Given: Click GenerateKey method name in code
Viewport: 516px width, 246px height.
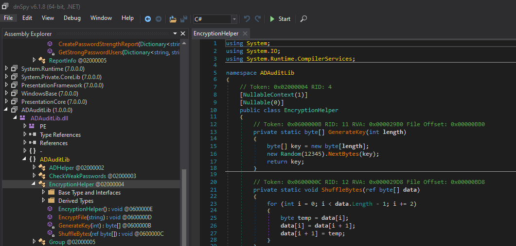Looking at the screenshot, I should 346,132.
